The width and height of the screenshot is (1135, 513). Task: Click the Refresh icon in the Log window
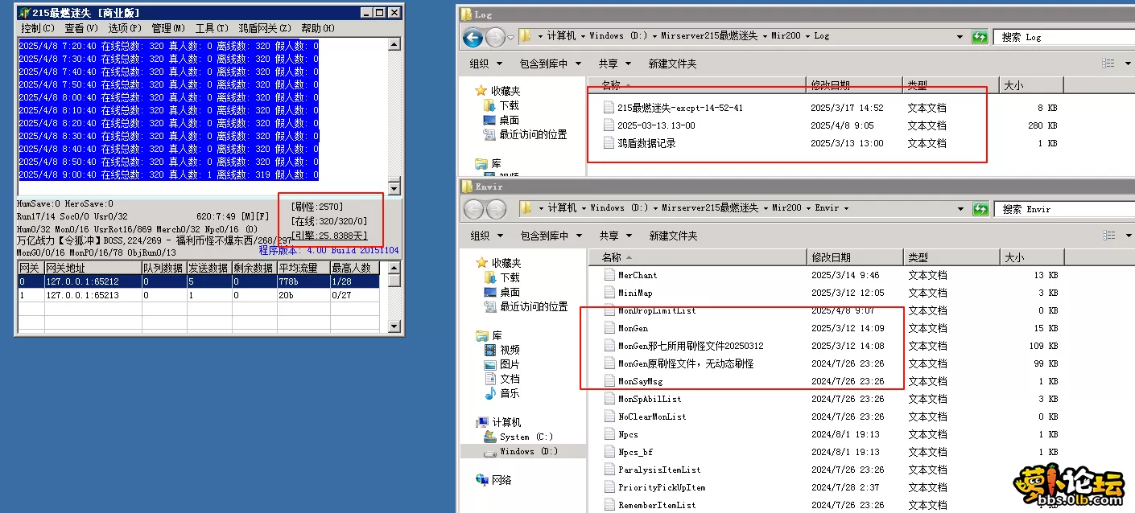coord(980,37)
